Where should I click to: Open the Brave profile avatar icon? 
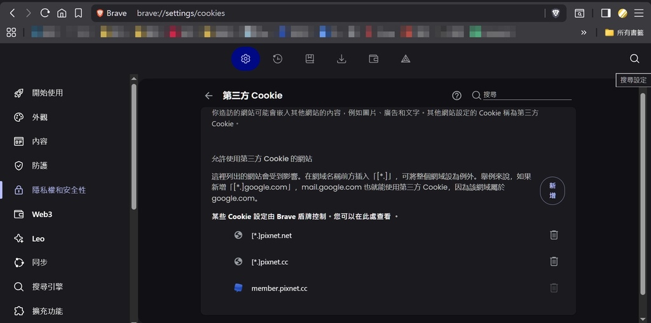pyautogui.click(x=622, y=13)
